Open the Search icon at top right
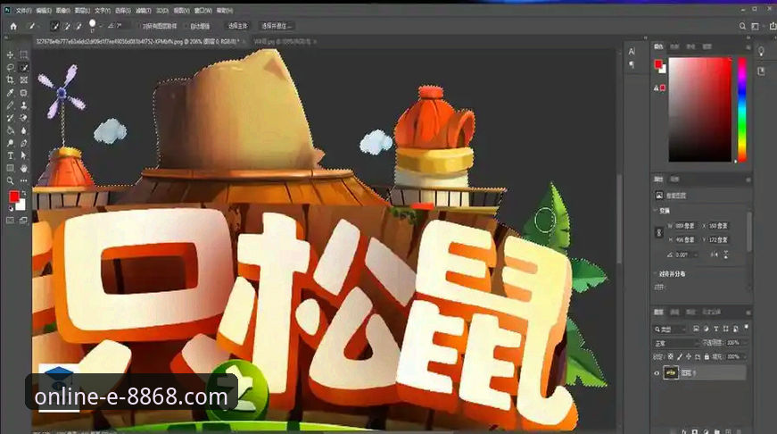Screen dimensions: 777x434 point(742,26)
